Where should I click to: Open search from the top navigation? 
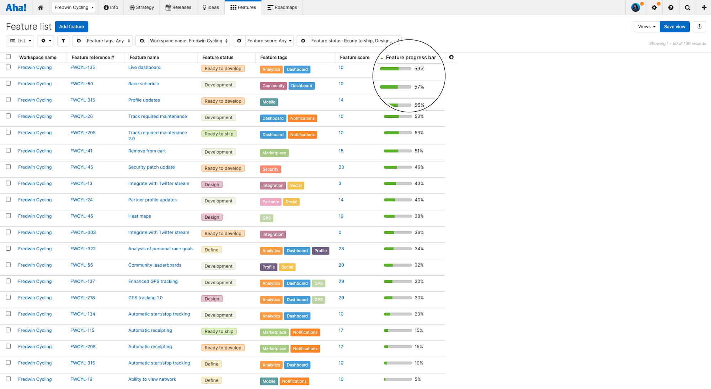pyautogui.click(x=688, y=7)
